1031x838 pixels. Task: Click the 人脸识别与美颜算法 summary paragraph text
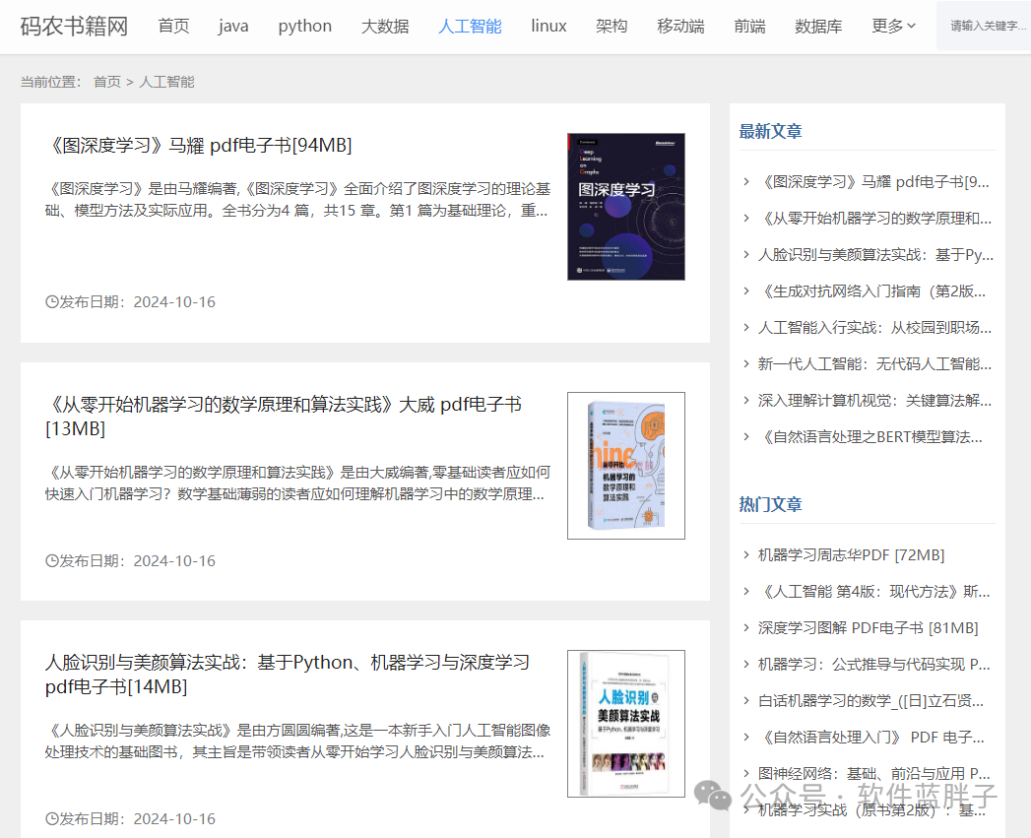click(x=297, y=741)
